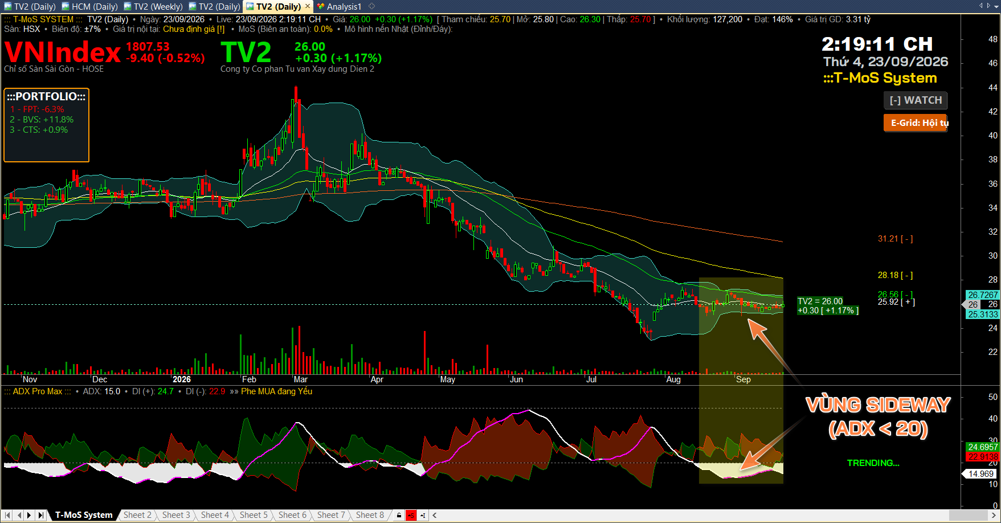1001x523 pixels.
Task: Click the 25.92 [ + ] white level label
Action: (896, 302)
